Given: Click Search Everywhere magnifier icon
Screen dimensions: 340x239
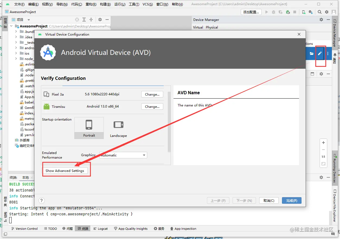Looking at the screenshot, I should click(x=320, y=12).
